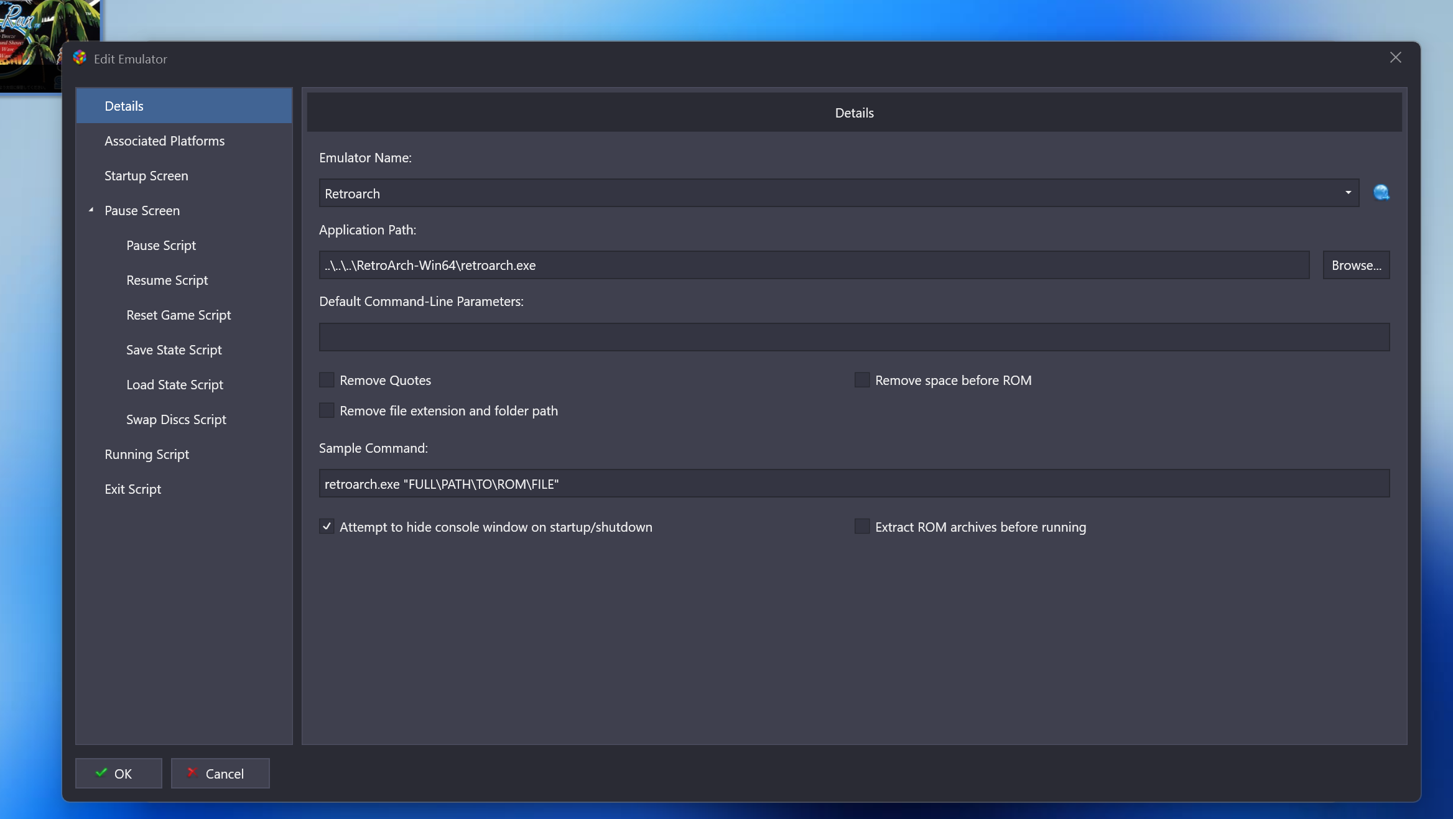Enable Extract ROM archives before running

point(862,527)
